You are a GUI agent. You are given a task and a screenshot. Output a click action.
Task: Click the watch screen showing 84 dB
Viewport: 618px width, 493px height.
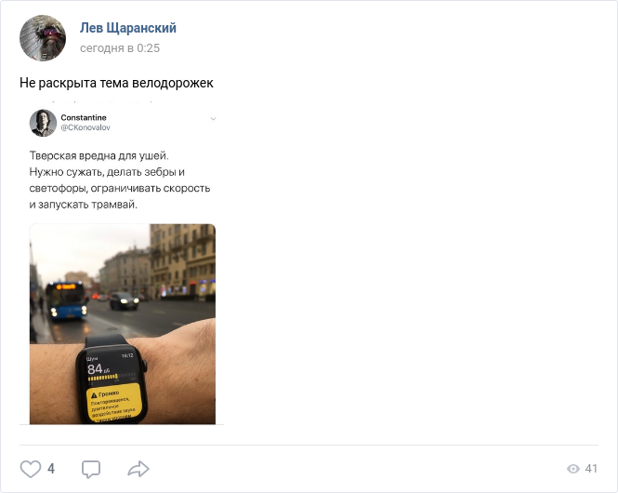click(x=113, y=387)
